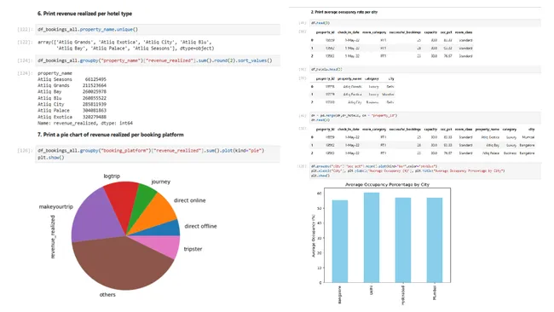Click the 'Bangalore' x-axis tick label
Viewport: 554px width, 312px height.
pyautogui.click(x=340, y=295)
